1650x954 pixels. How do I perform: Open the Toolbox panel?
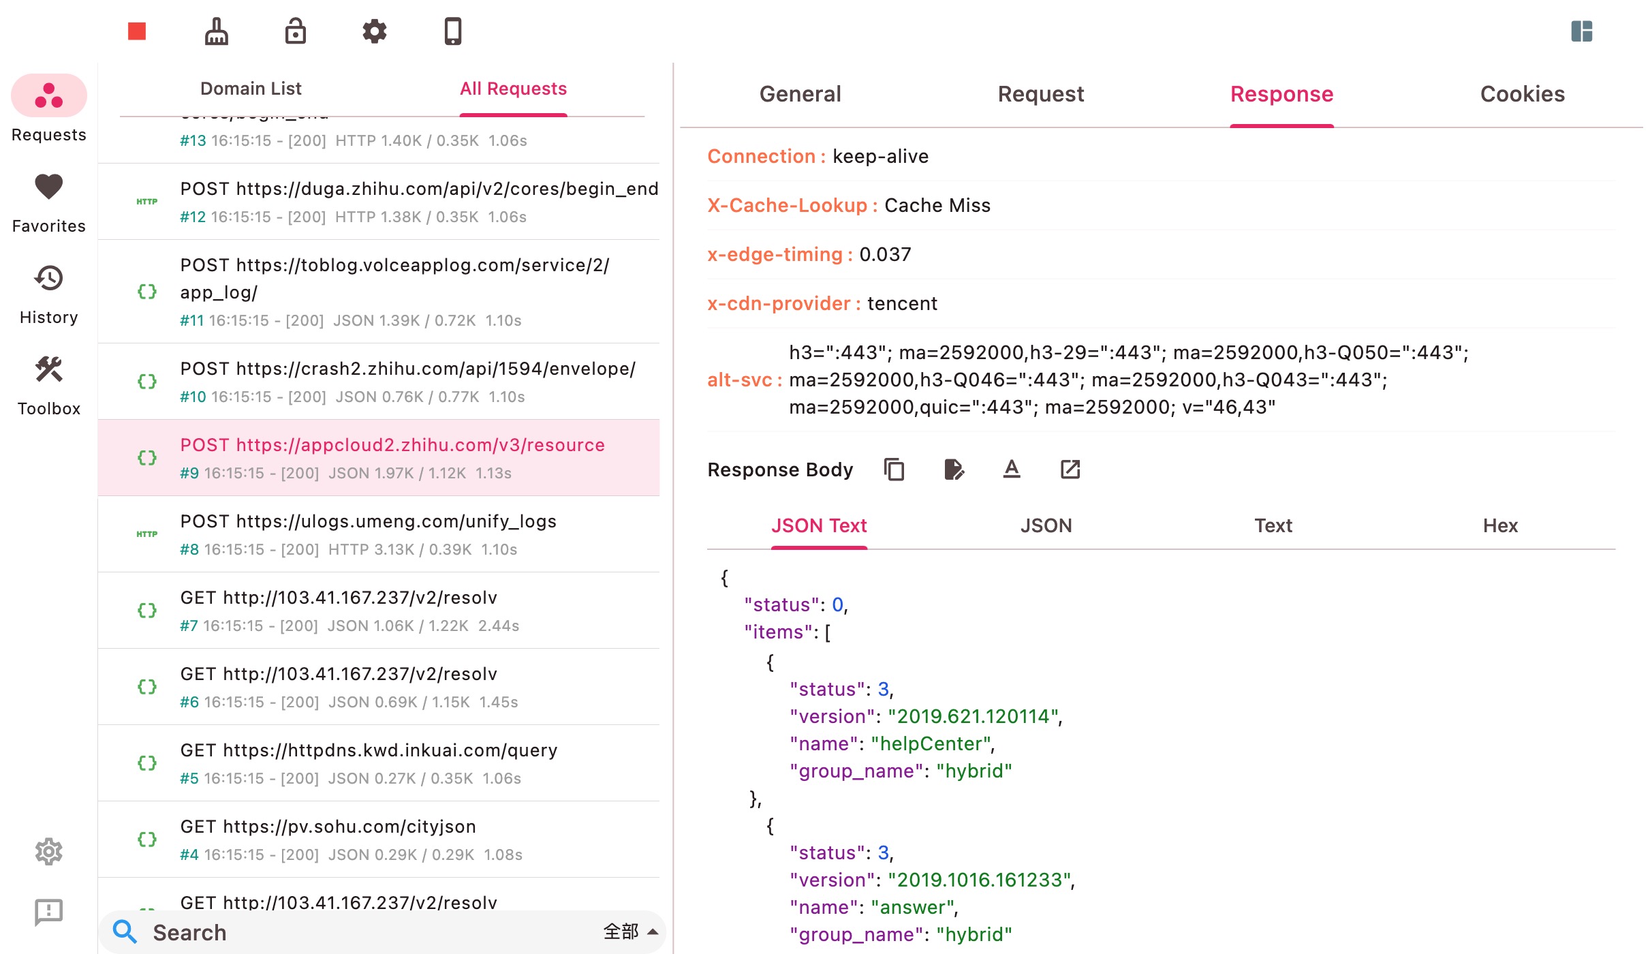pyautogui.click(x=48, y=369)
